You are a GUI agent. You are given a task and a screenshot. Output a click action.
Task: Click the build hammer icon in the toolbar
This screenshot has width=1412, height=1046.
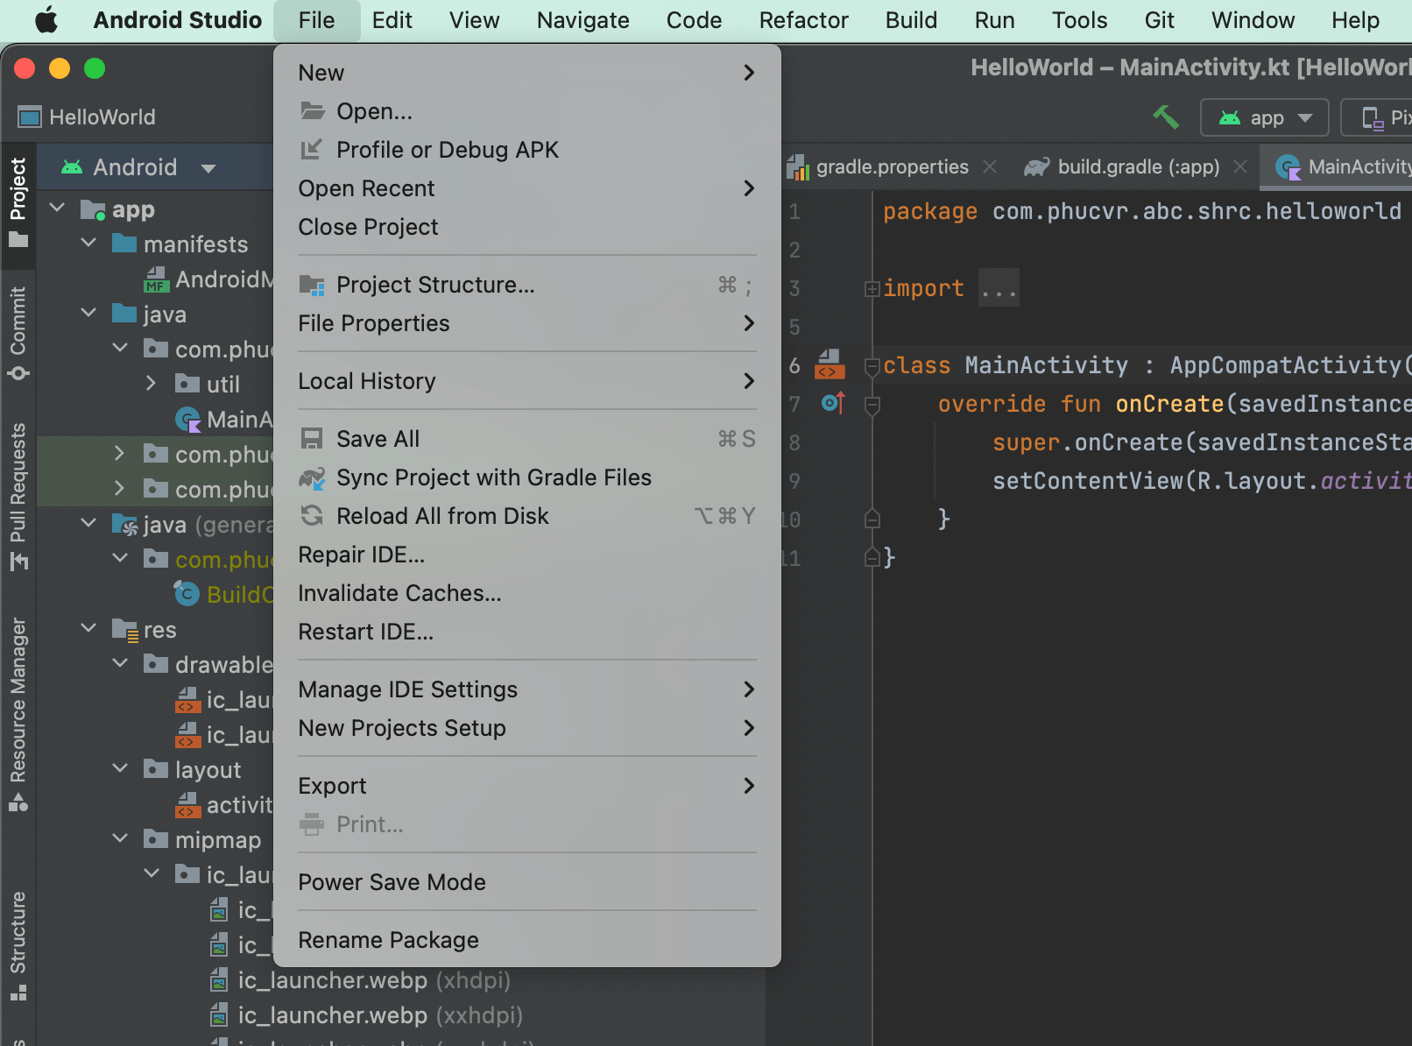tap(1165, 117)
